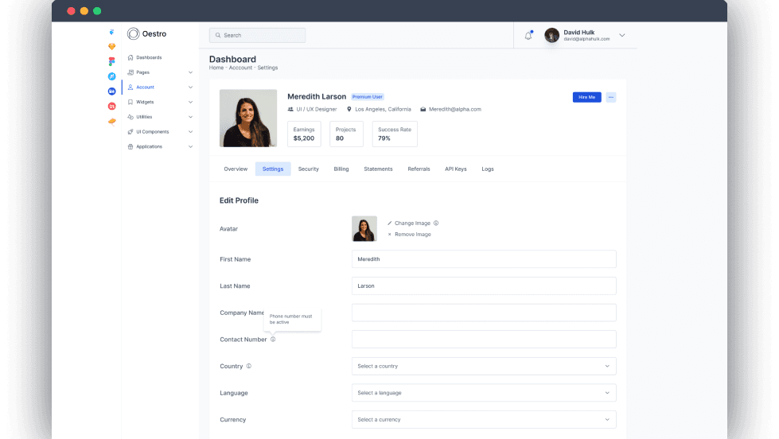Open the Select a currency dropdown
The height and width of the screenshot is (439, 779).
(x=484, y=420)
